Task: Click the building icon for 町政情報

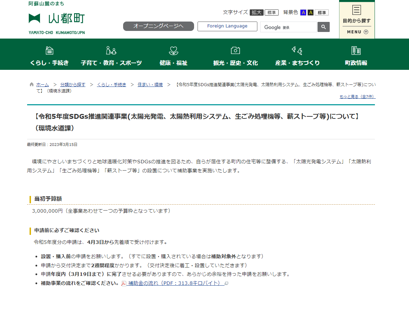Action: coord(356,50)
